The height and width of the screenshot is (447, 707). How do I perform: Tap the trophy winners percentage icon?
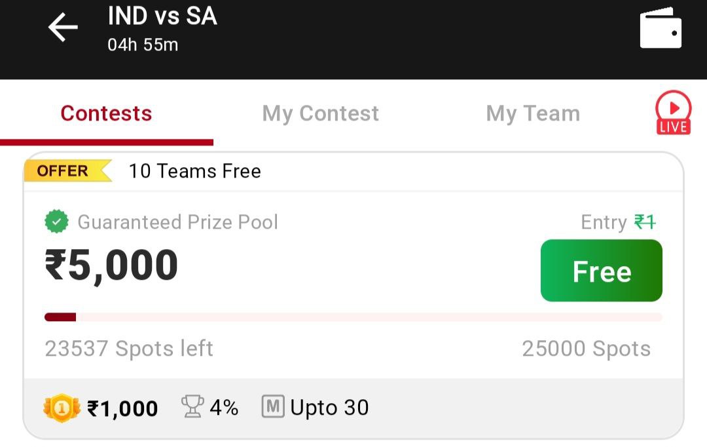(x=192, y=408)
